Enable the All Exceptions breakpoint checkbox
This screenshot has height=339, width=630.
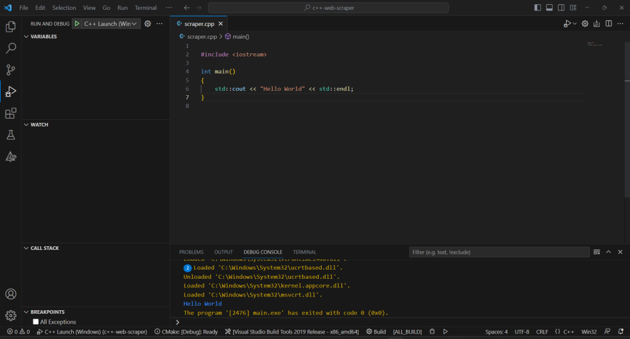[36, 322]
